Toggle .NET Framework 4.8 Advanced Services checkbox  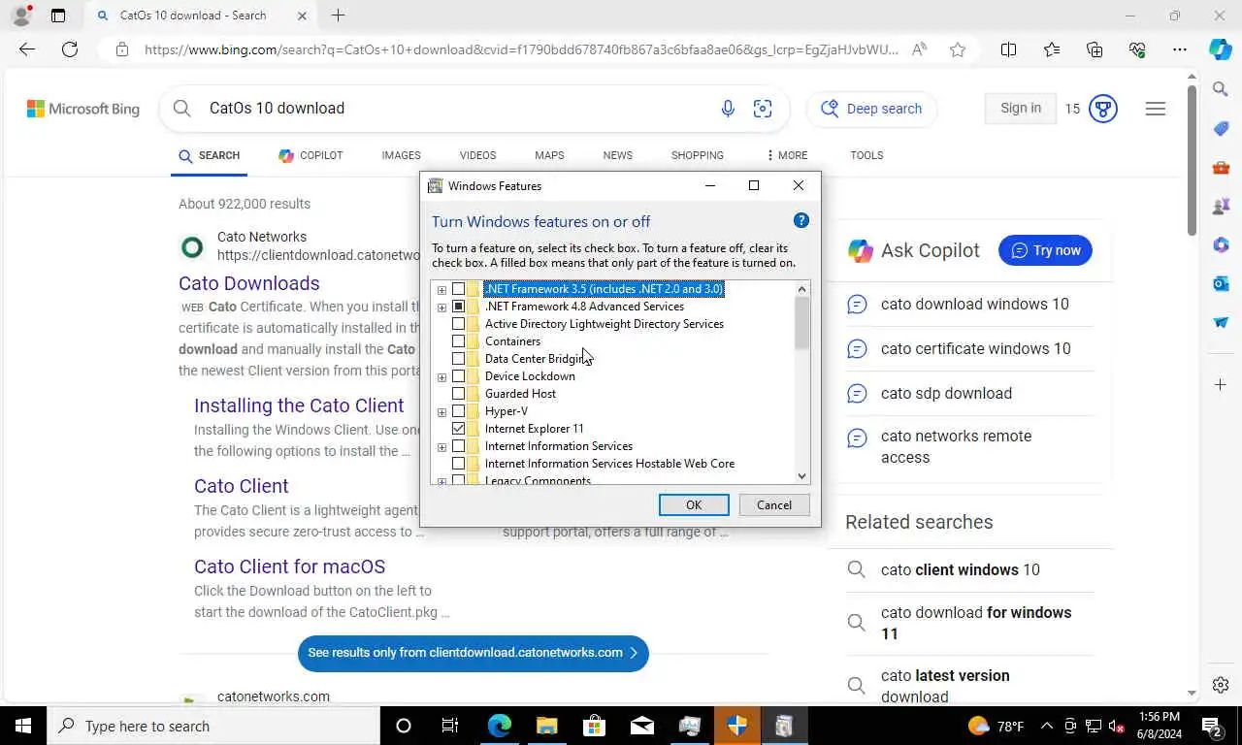(458, 307)
